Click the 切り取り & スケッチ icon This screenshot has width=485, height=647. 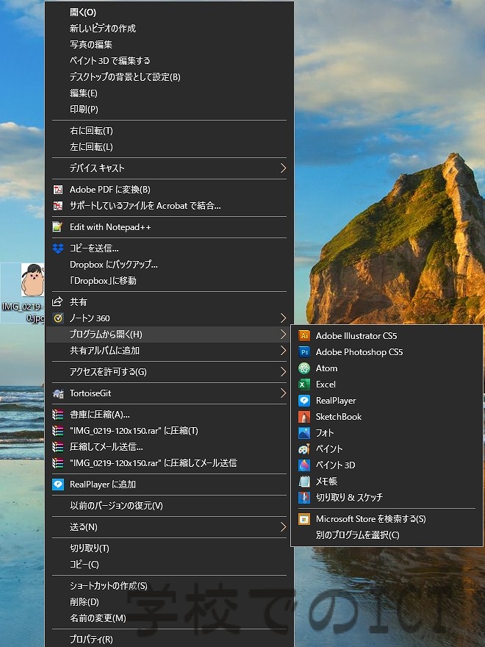click(304, 497)
